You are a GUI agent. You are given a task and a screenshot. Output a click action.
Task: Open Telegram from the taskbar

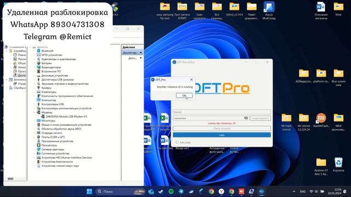point(181,192)
